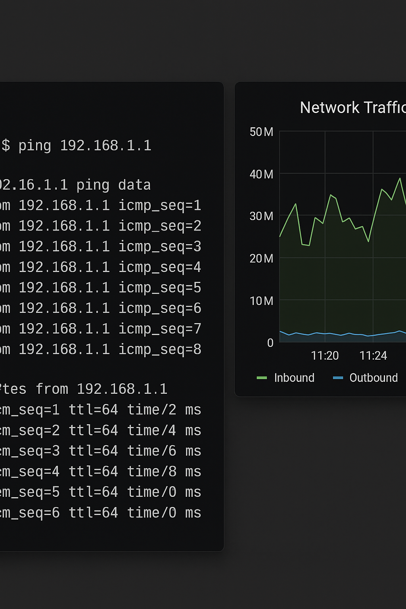Click the icmp_seq=8 terminal output line
Viewport: 406px width, 609px height.
pyautogui.click(x=101, y=350)
